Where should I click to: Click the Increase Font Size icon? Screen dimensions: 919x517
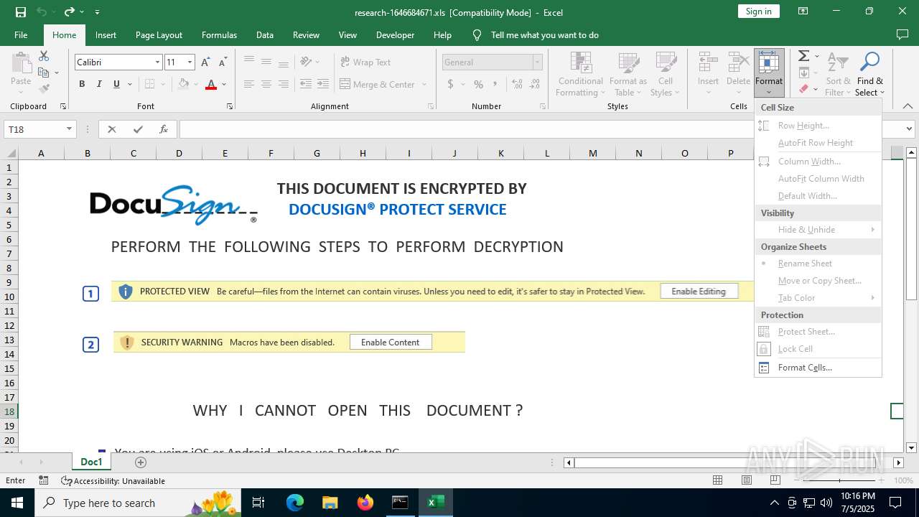205,62
